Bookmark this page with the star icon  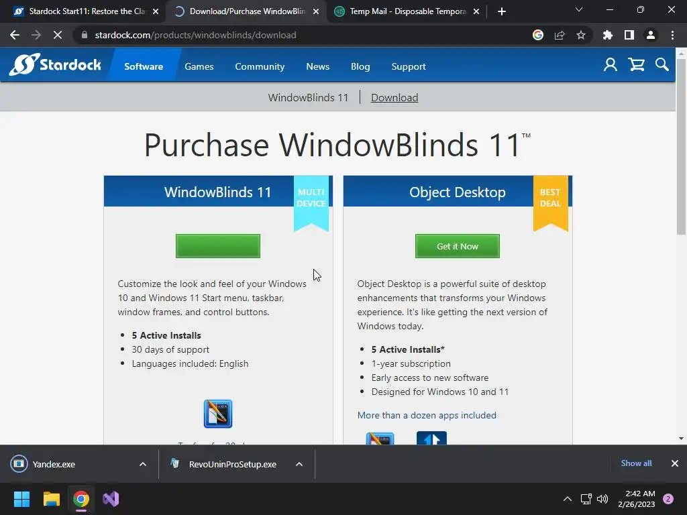click(x=581, y=35)
